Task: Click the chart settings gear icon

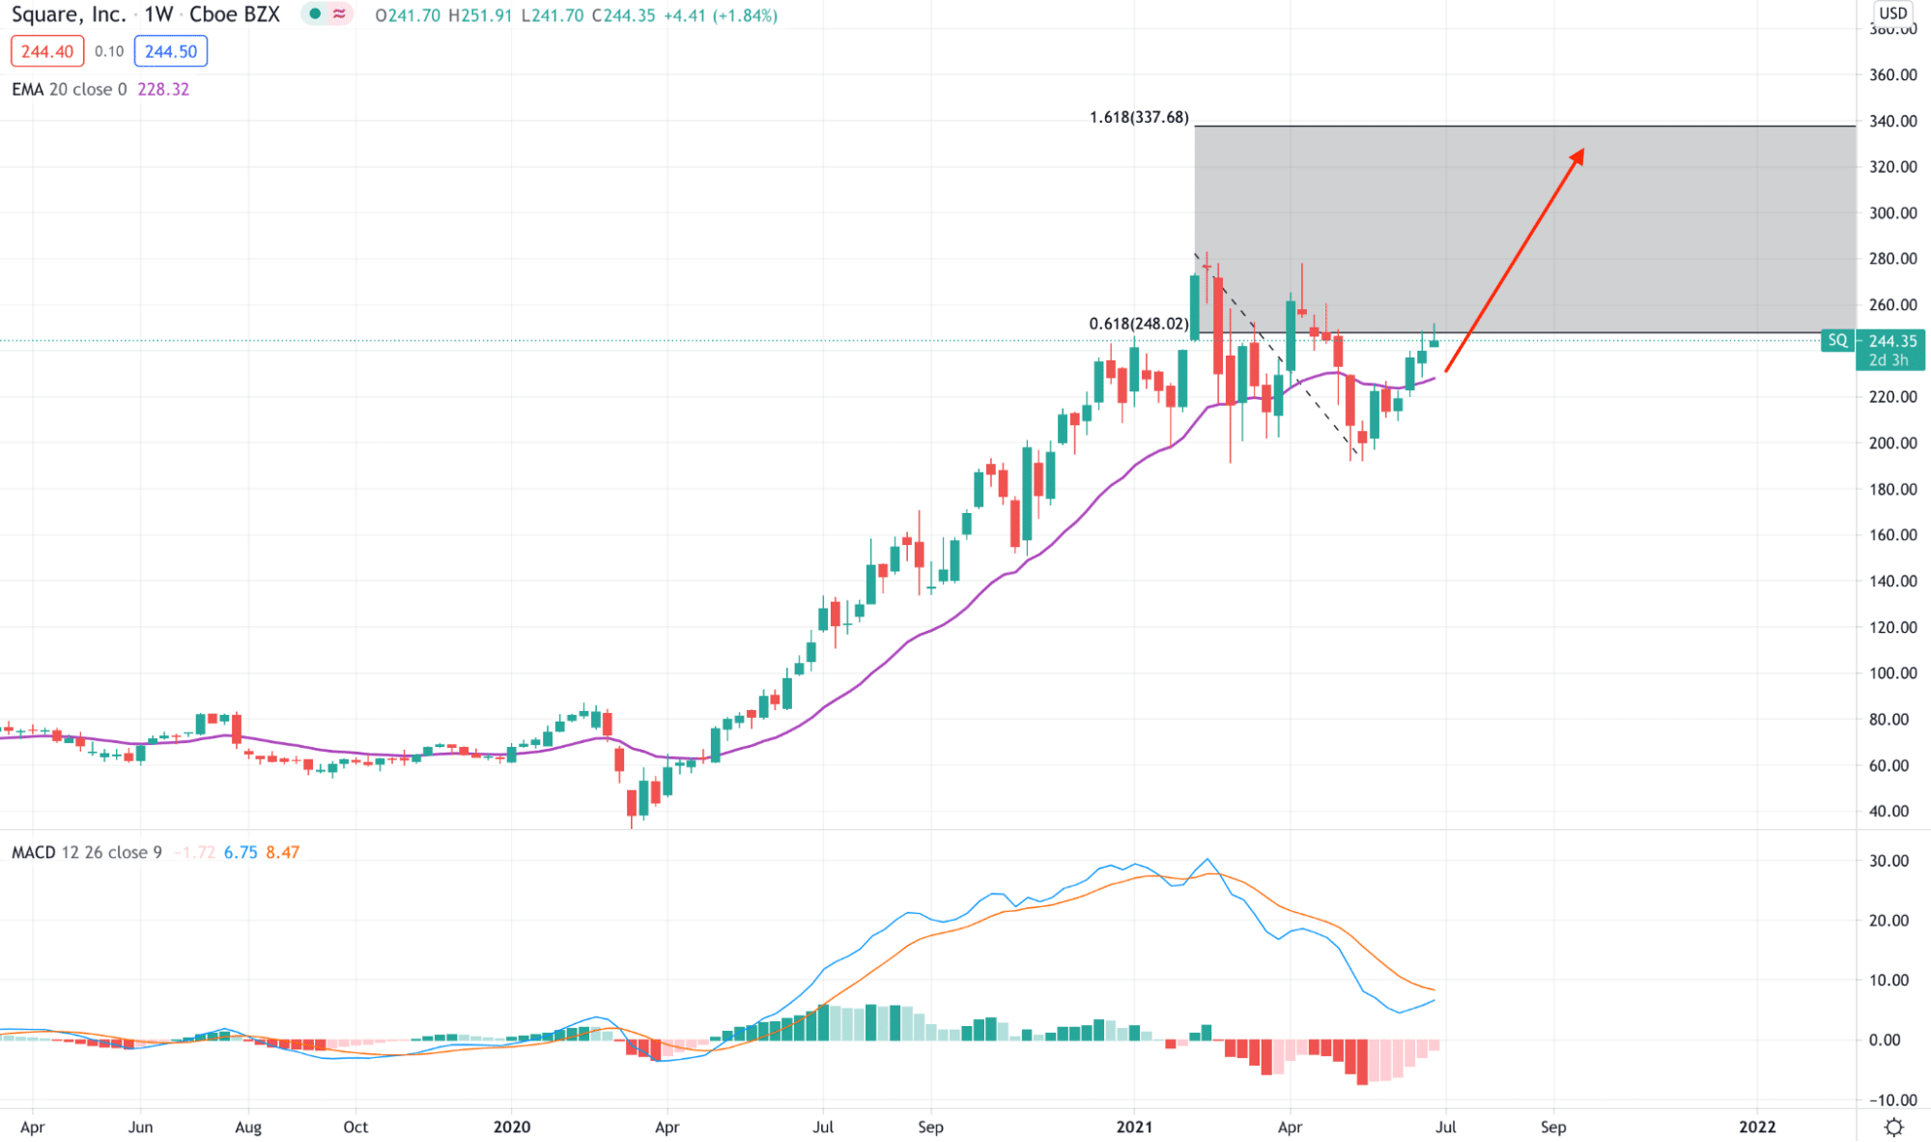Action: point(1893,1127)
